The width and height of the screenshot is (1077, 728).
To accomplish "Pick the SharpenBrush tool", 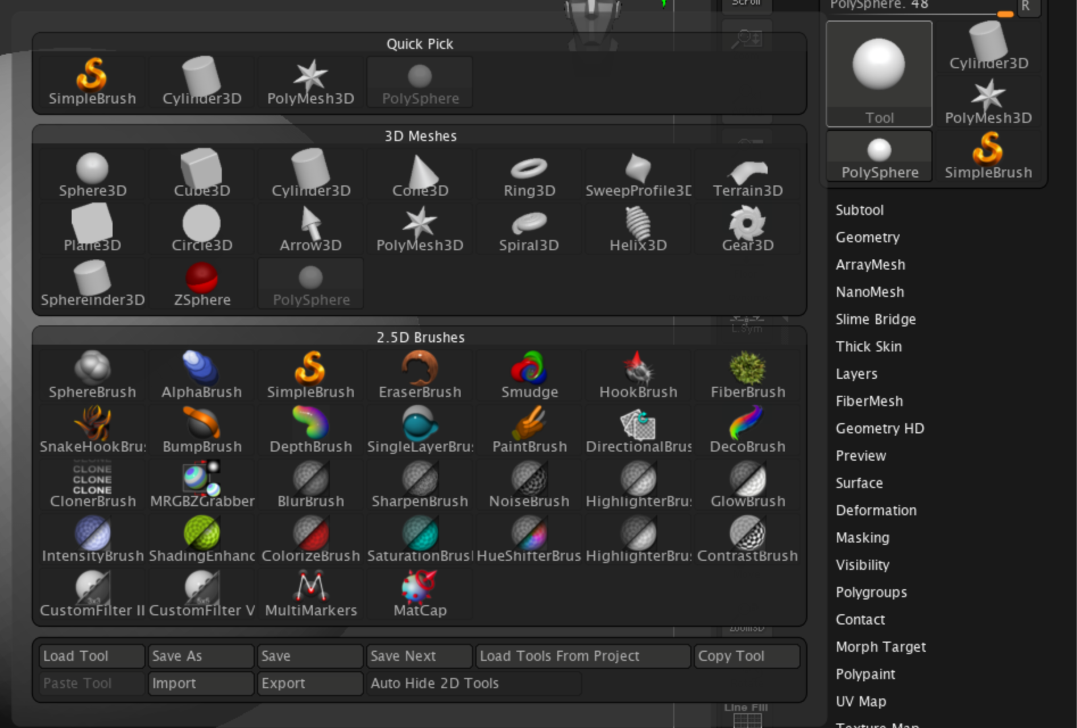I will click(420, 485).
